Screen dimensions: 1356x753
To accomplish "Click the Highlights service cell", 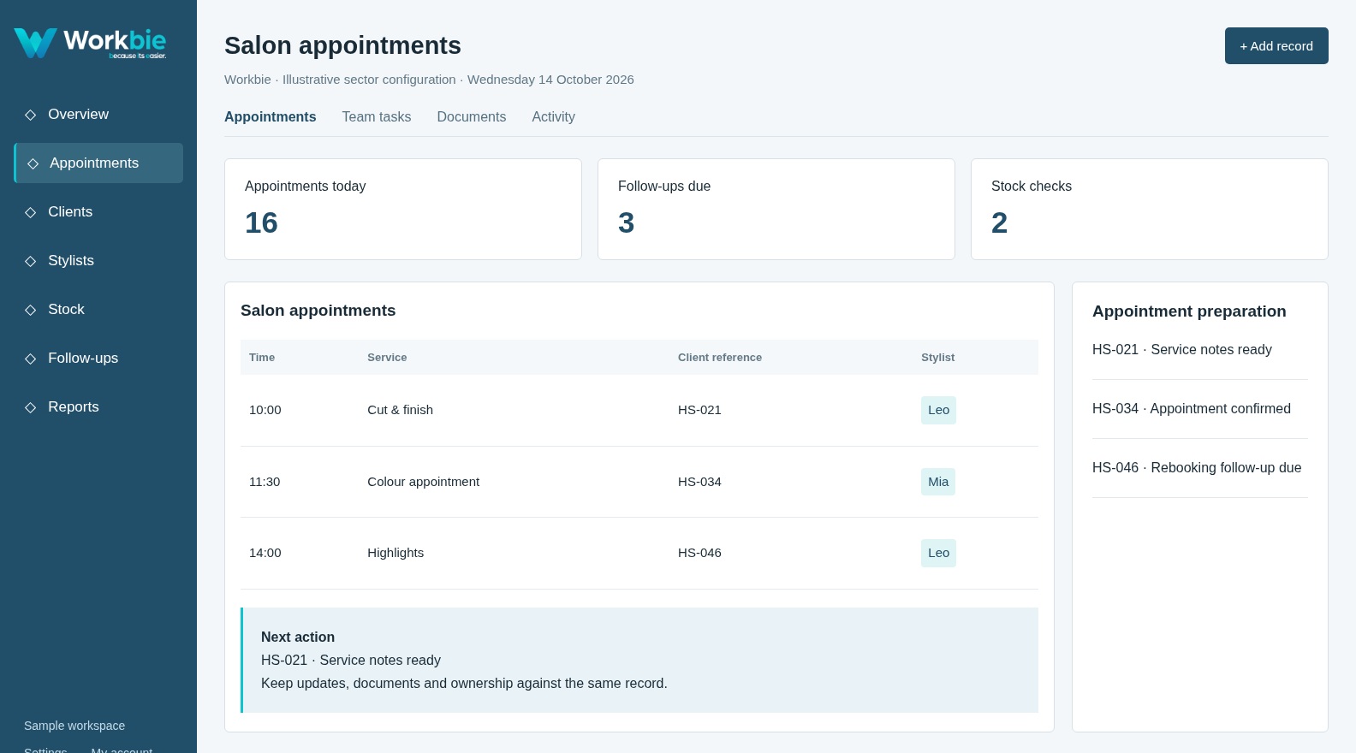I will coord(395,554).
